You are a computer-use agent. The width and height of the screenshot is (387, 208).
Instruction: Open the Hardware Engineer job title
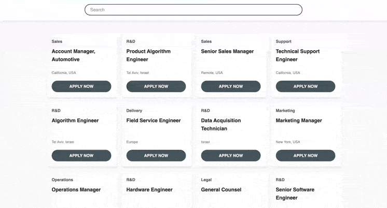pos(149,190)
